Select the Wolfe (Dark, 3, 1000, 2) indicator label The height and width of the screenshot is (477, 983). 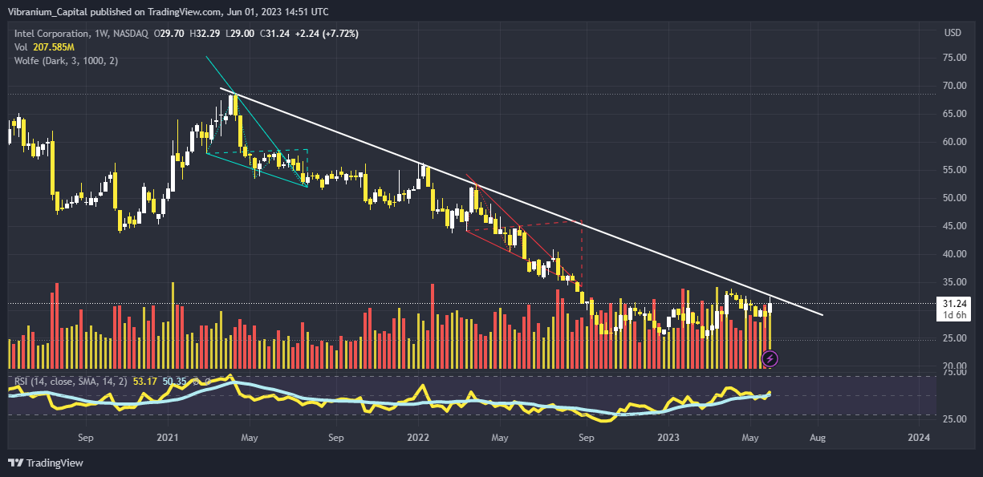click(67, 61)
